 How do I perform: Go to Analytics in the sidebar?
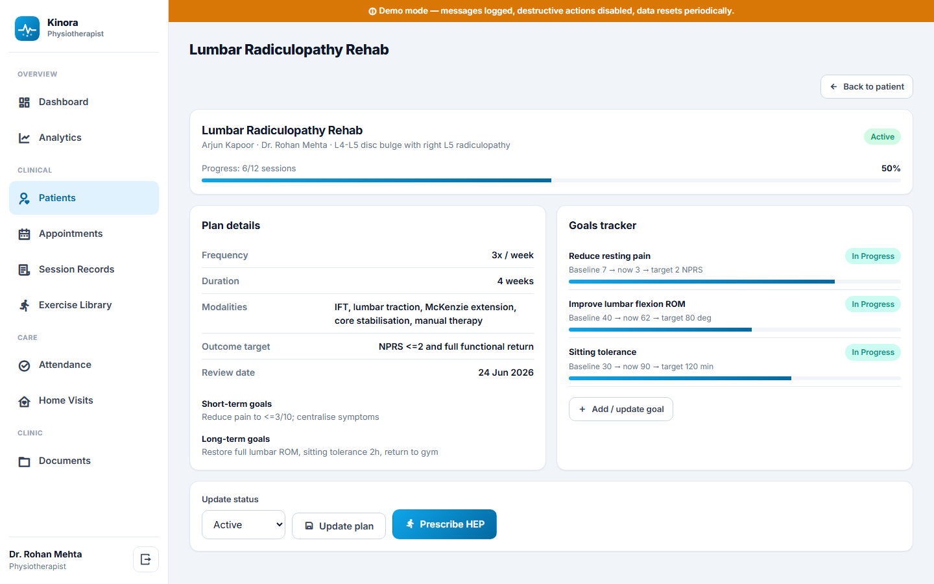pyautogui.click(x=84, y=138)
